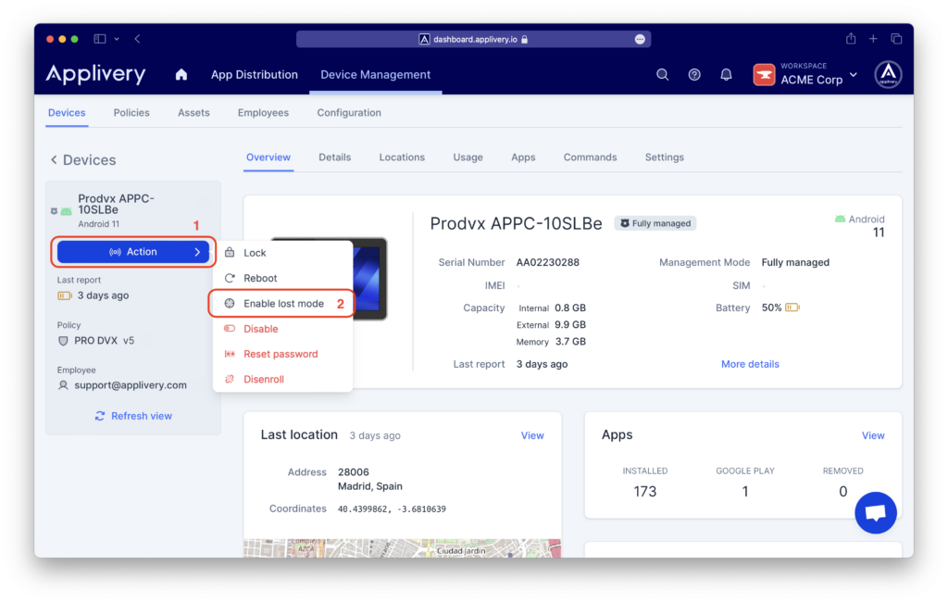
Task: Click the dashboard.applivery.io address bar
Action: (473, 39)
